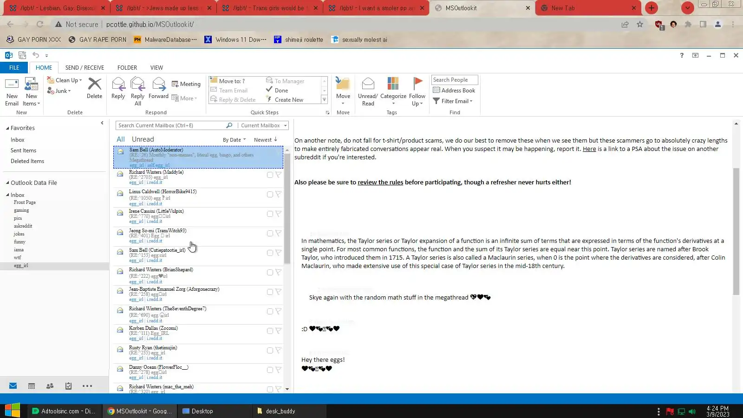
Task: Click the volume speaker icon in system tray
Action: coord(692,411)
